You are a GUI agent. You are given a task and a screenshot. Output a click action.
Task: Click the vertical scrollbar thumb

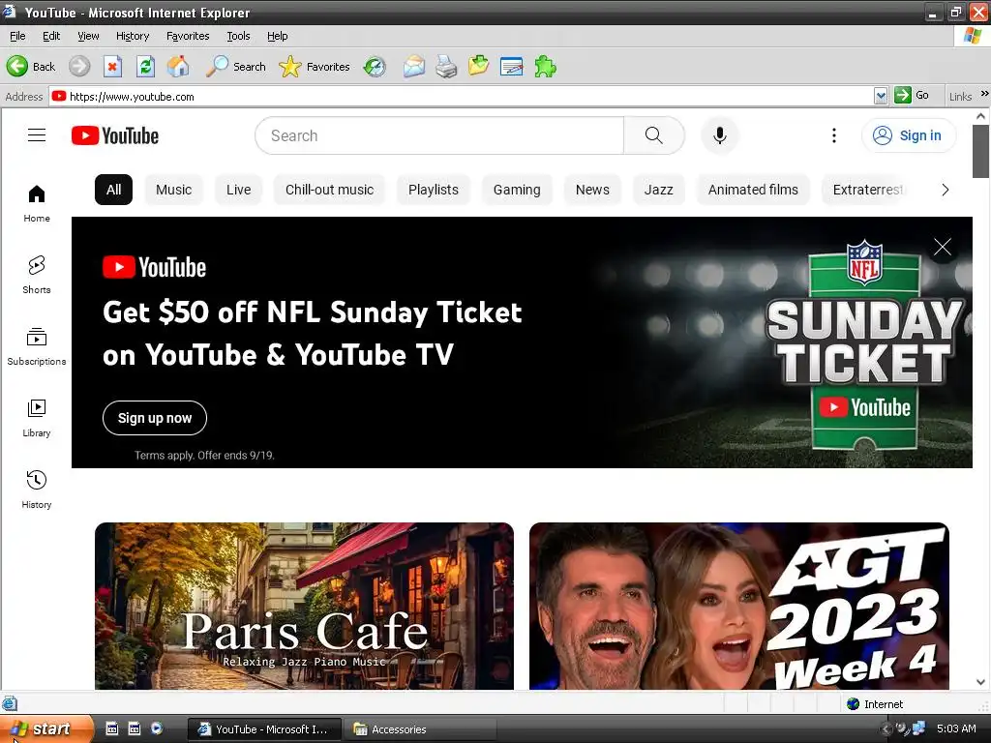(980, 151)
